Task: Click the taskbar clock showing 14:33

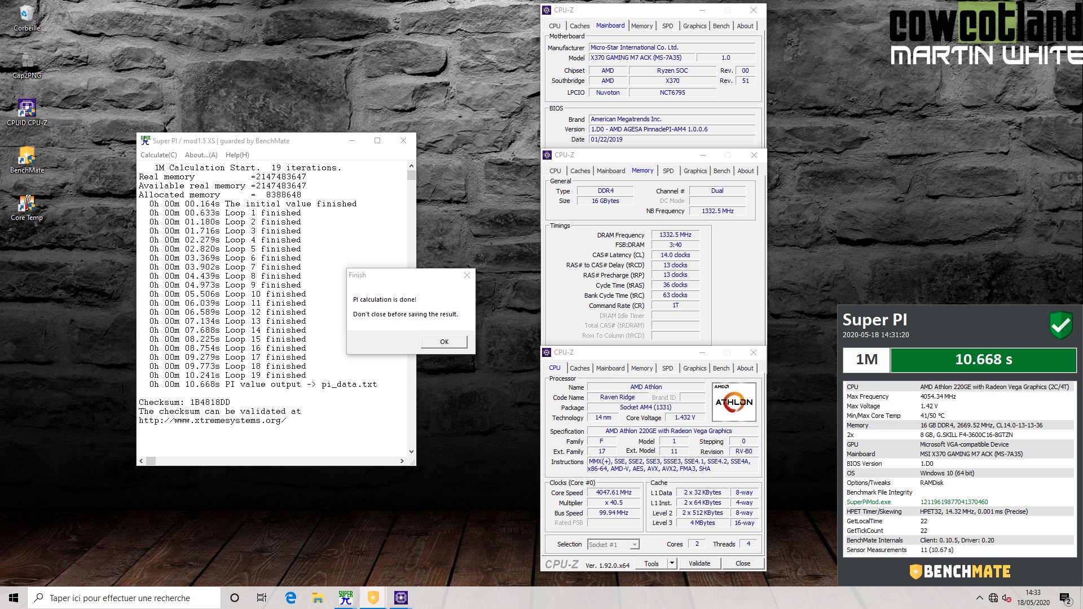Action: click(1033, 598)
